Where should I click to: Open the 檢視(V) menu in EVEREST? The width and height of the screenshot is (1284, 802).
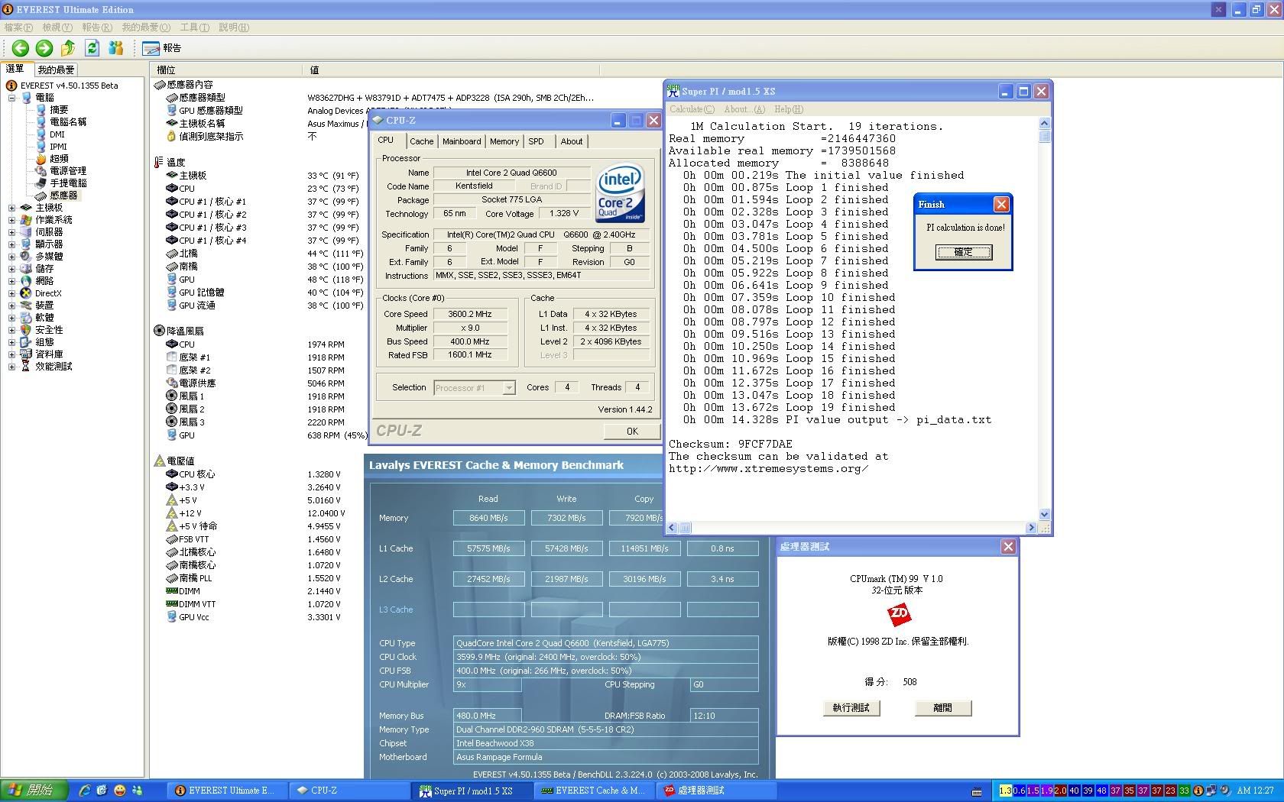tap(56, 27)
